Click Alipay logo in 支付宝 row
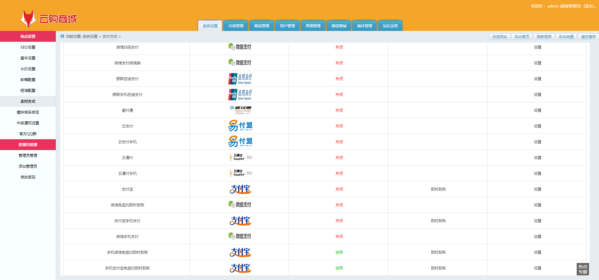 click(x=240, y=189)
